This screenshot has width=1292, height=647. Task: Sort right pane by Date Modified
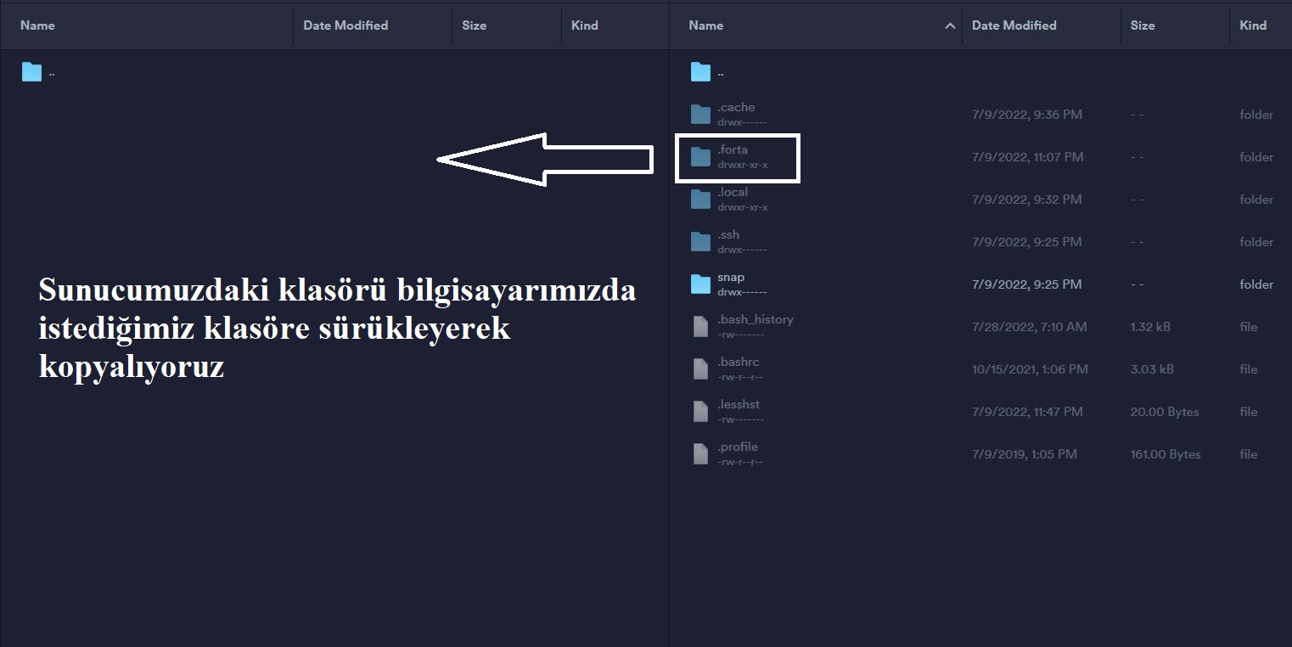tap(1014, 25)
